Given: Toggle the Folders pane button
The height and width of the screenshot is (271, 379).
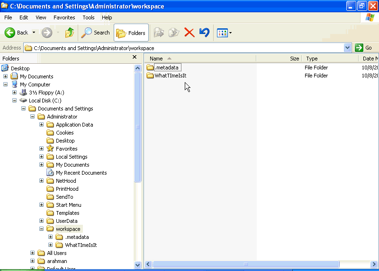Looking at the screenshot, I should [131, 33].
